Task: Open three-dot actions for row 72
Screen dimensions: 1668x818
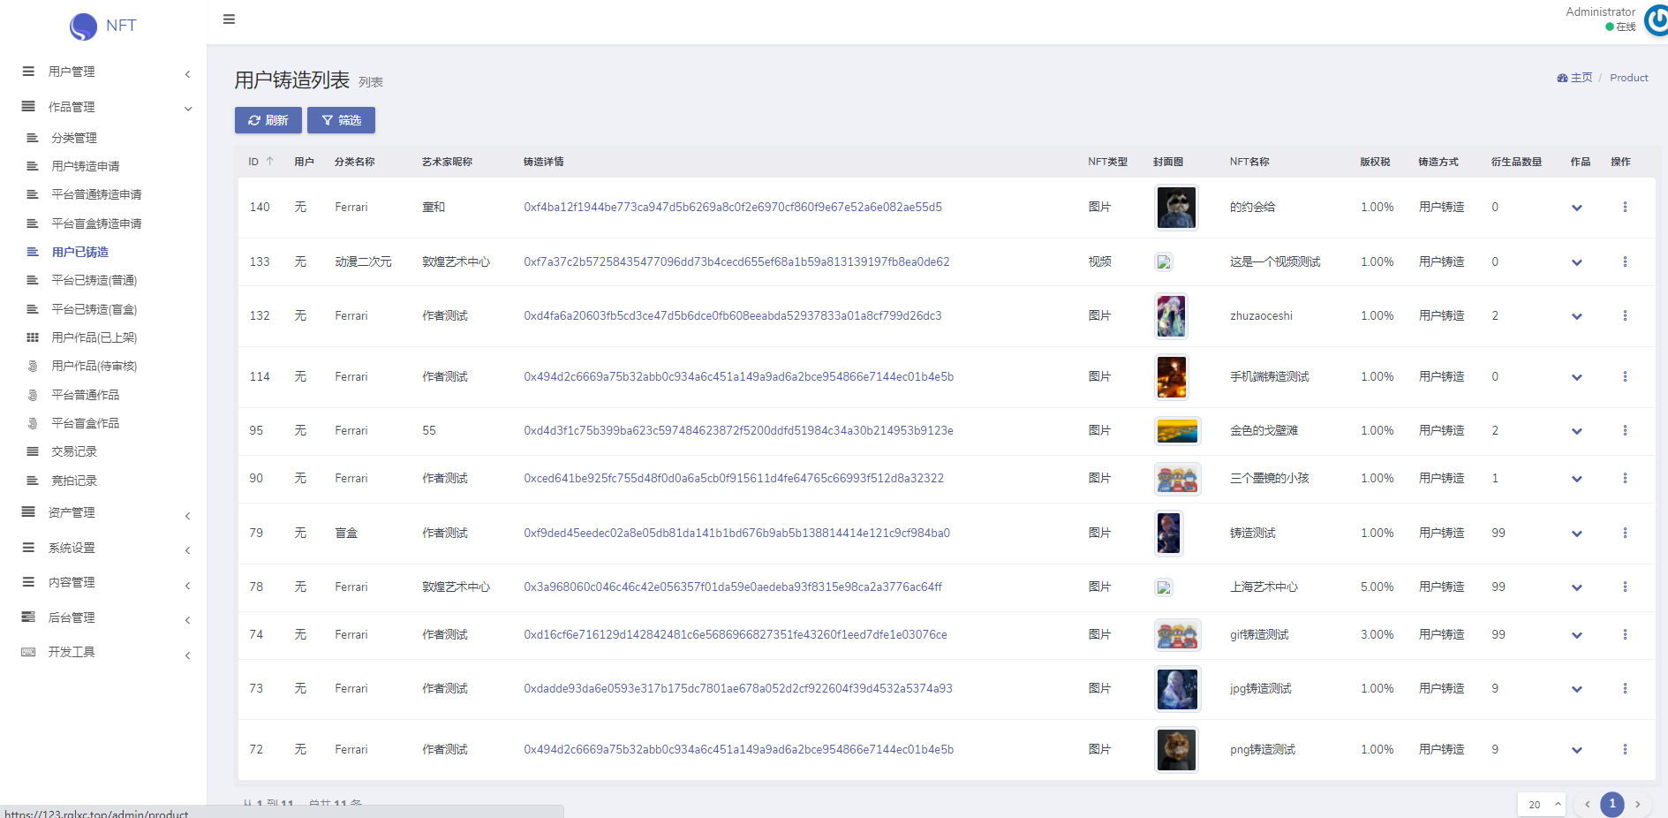Action: tap(1624, 749)
